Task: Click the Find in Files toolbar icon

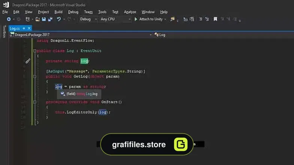Action: (172, 19)
